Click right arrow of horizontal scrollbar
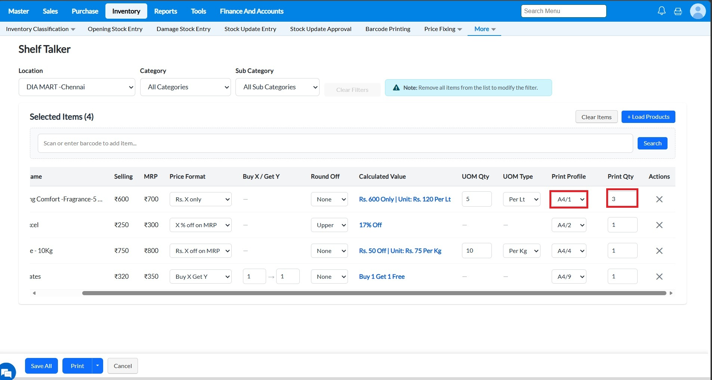Viewport: 712px width, 380px height. click(x=671, y=293)
